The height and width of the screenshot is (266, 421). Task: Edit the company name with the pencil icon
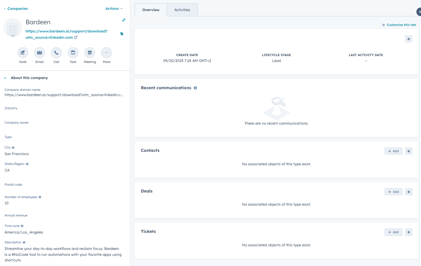124,20
